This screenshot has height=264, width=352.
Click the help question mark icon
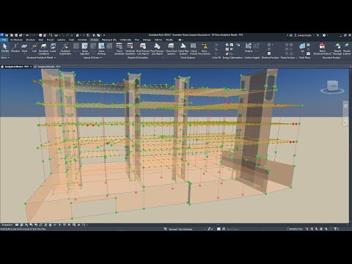point(324,35)
